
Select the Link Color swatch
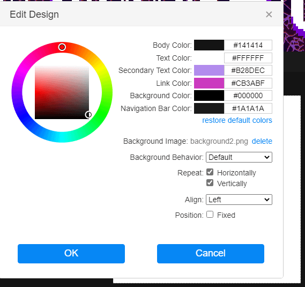pyautogui.click(x=209, y=83)
